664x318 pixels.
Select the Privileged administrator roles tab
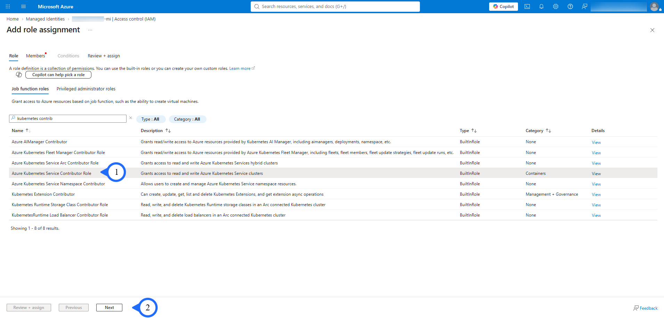[x=86, y=89]
